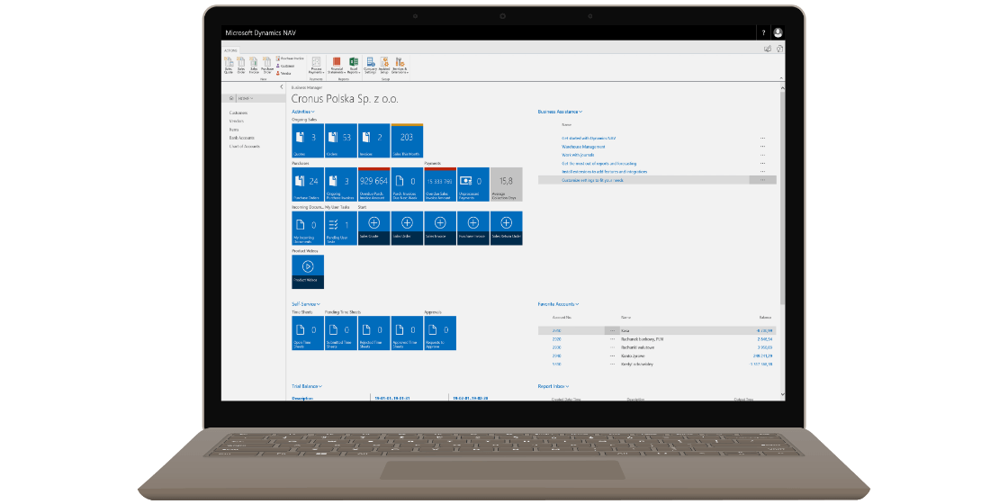Open Work with journals assistance link

coord(577,155)
